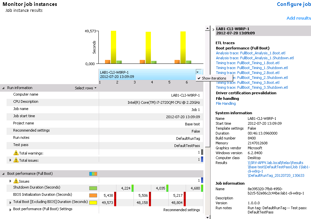
Task: Open the Configure job link
Action: pyautogui.click(x=294, y=4)
